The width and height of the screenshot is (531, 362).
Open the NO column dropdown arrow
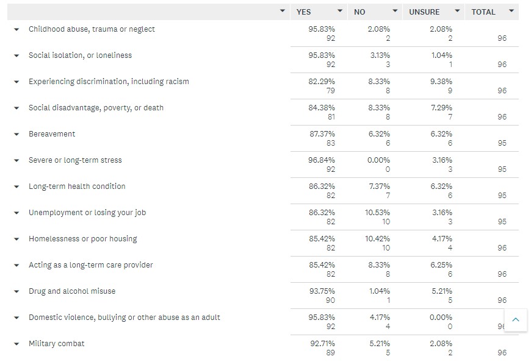pos(395,12)
